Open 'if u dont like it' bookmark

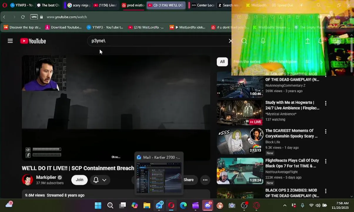230,27
